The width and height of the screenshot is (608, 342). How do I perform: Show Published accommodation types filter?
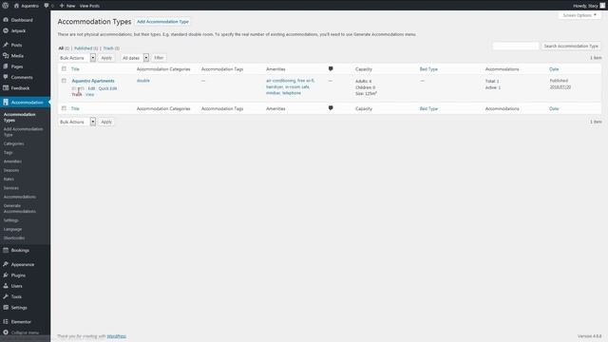pyautogui.click(x=83, y=48)
